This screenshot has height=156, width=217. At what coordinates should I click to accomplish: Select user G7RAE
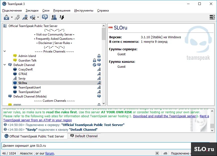tap(23, 74)
